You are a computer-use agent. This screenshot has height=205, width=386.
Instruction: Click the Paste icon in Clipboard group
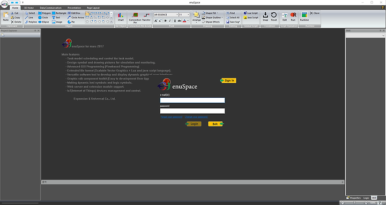click(5, 17)
